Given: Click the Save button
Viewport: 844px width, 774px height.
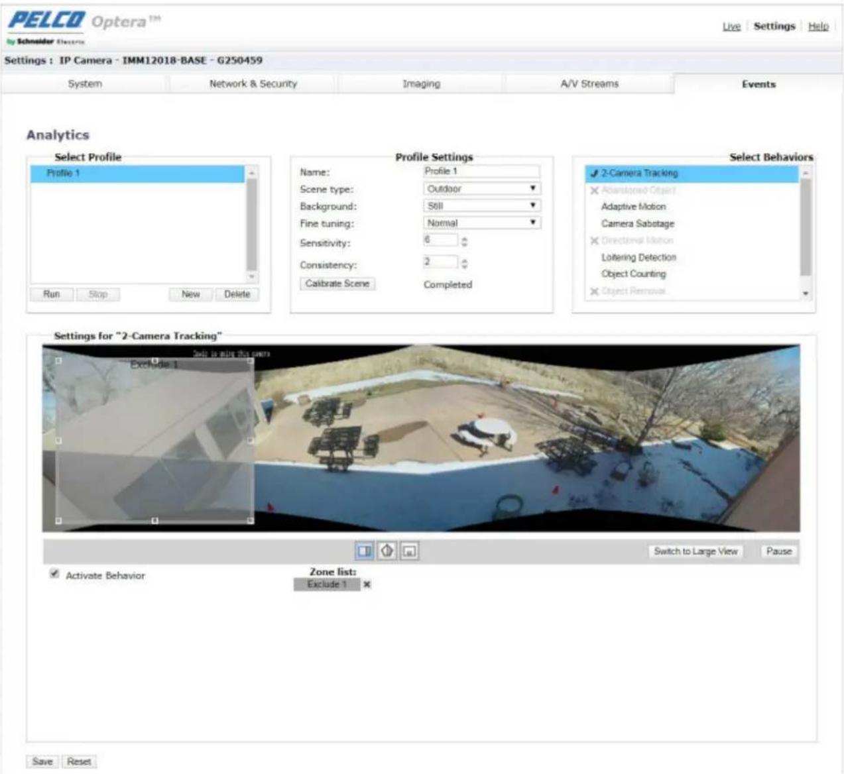Looking at the screenshot, I should pos(42,762).
